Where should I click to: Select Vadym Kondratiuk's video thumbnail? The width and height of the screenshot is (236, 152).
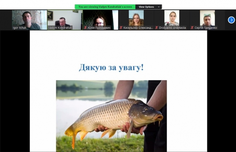coord(65,20)
